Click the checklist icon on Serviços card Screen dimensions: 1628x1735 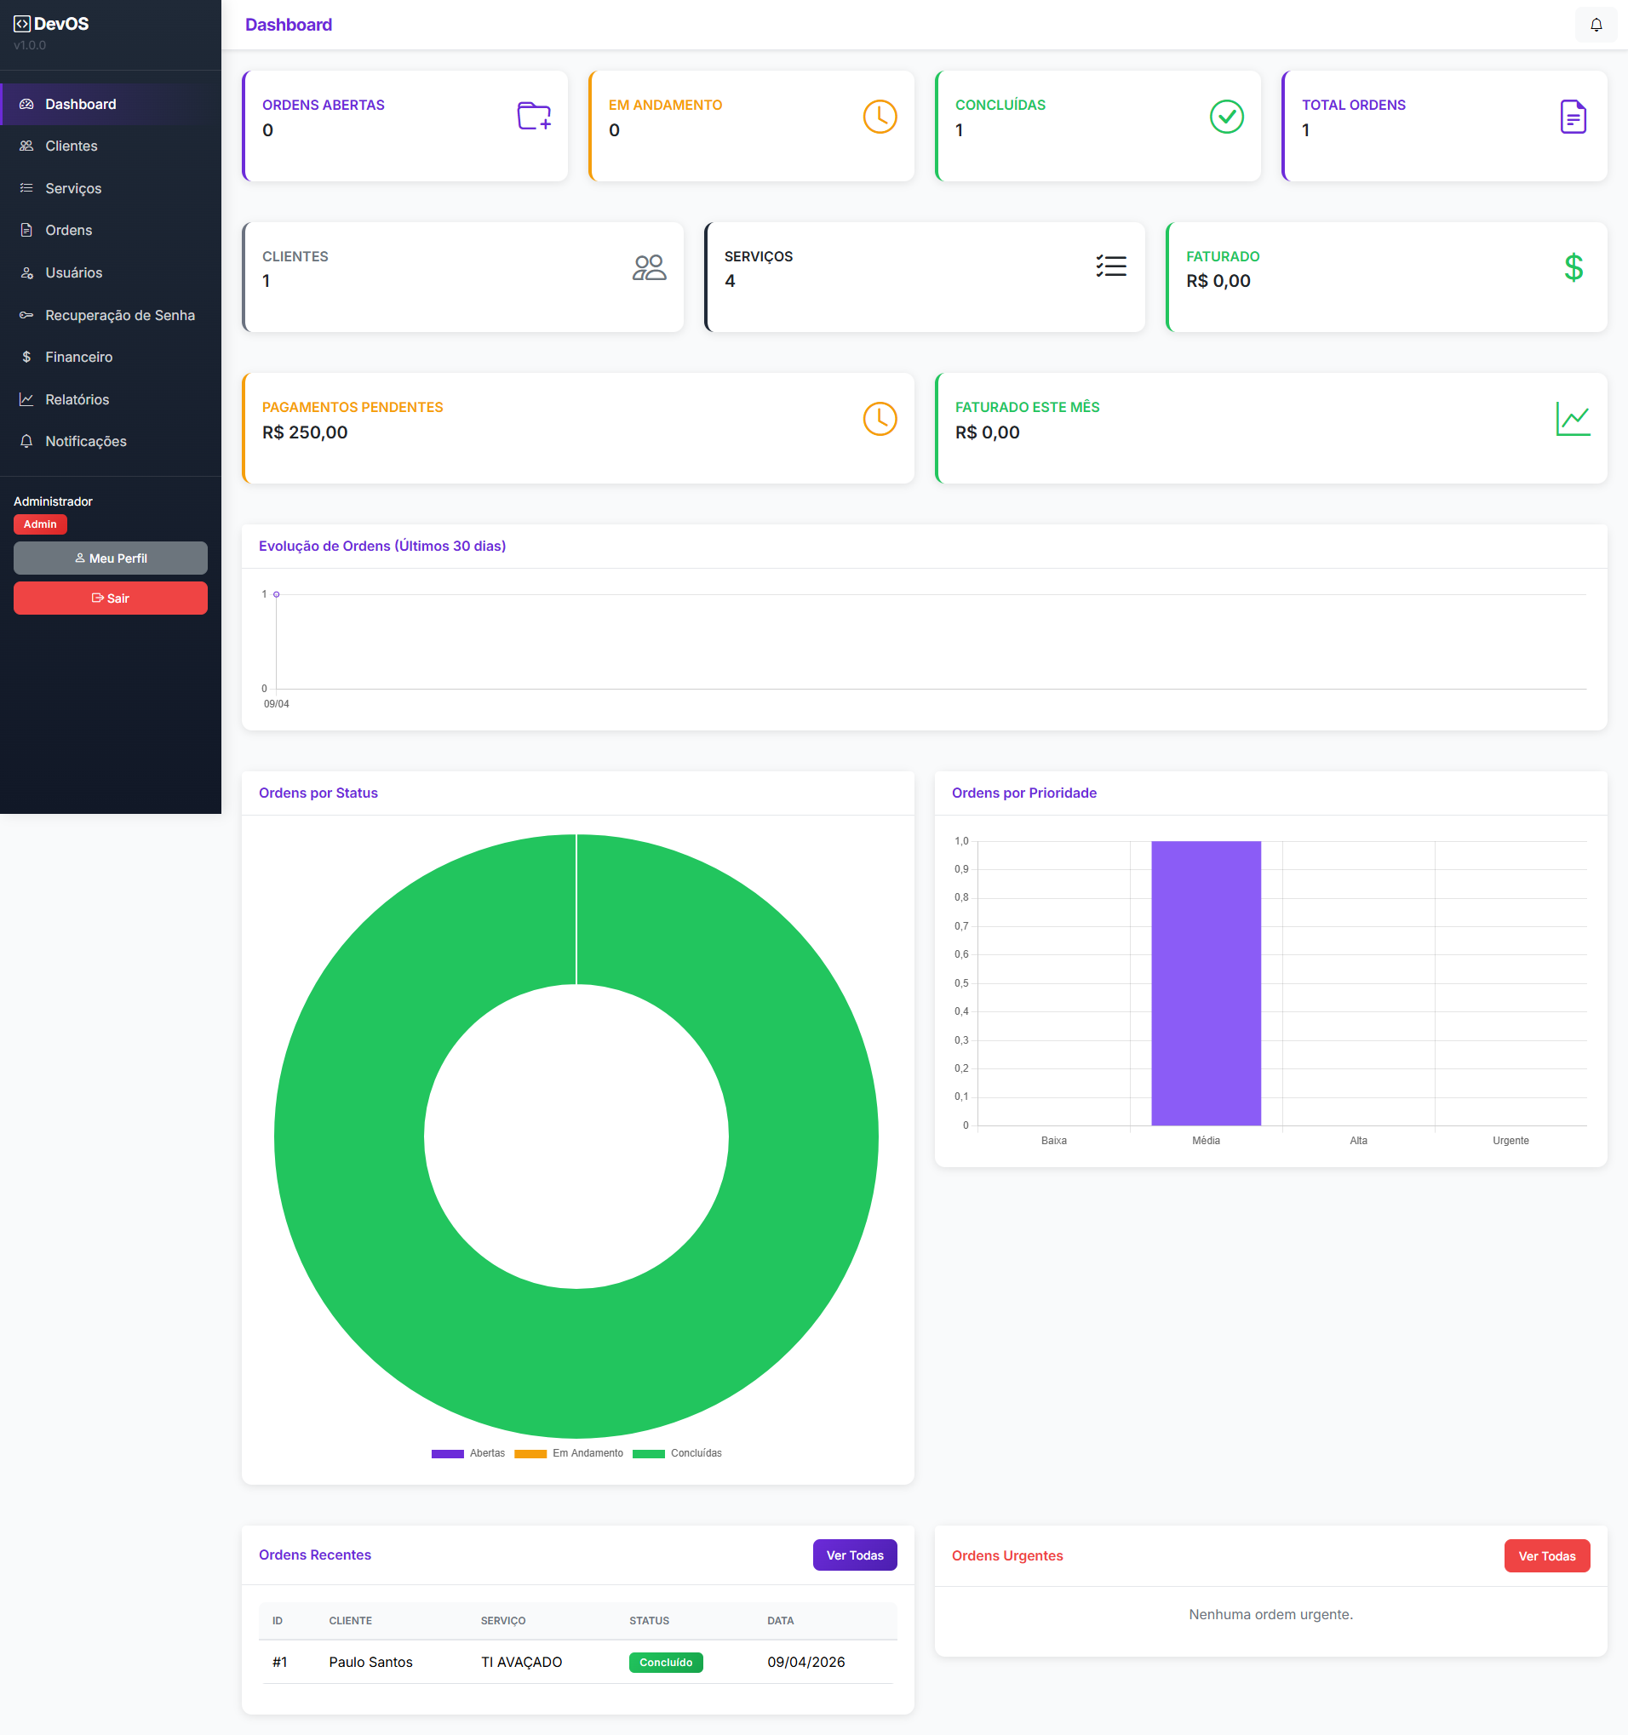[x=1110, y=266]
